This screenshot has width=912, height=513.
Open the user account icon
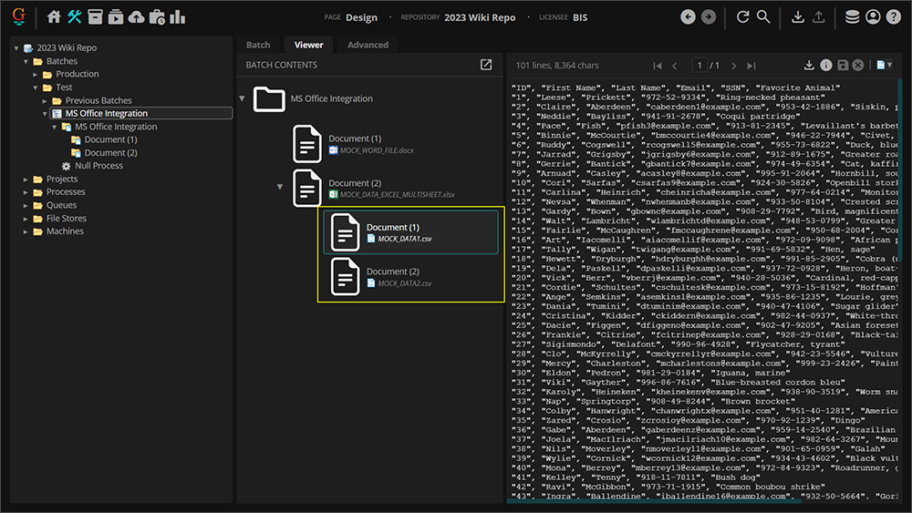(873, 17)
